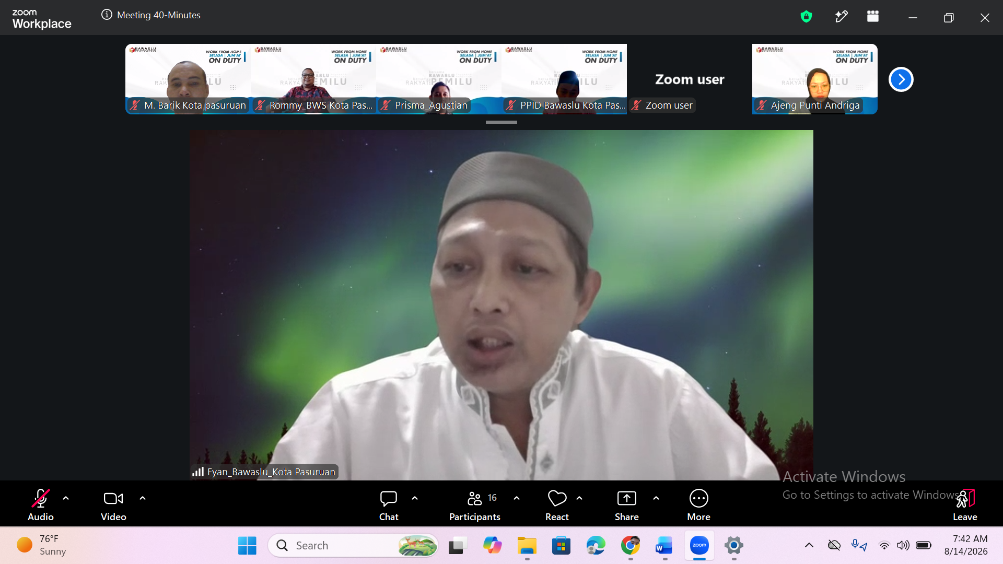
Task: Open Microsoft Edge from the taskbar
Action: click(596, 546)
